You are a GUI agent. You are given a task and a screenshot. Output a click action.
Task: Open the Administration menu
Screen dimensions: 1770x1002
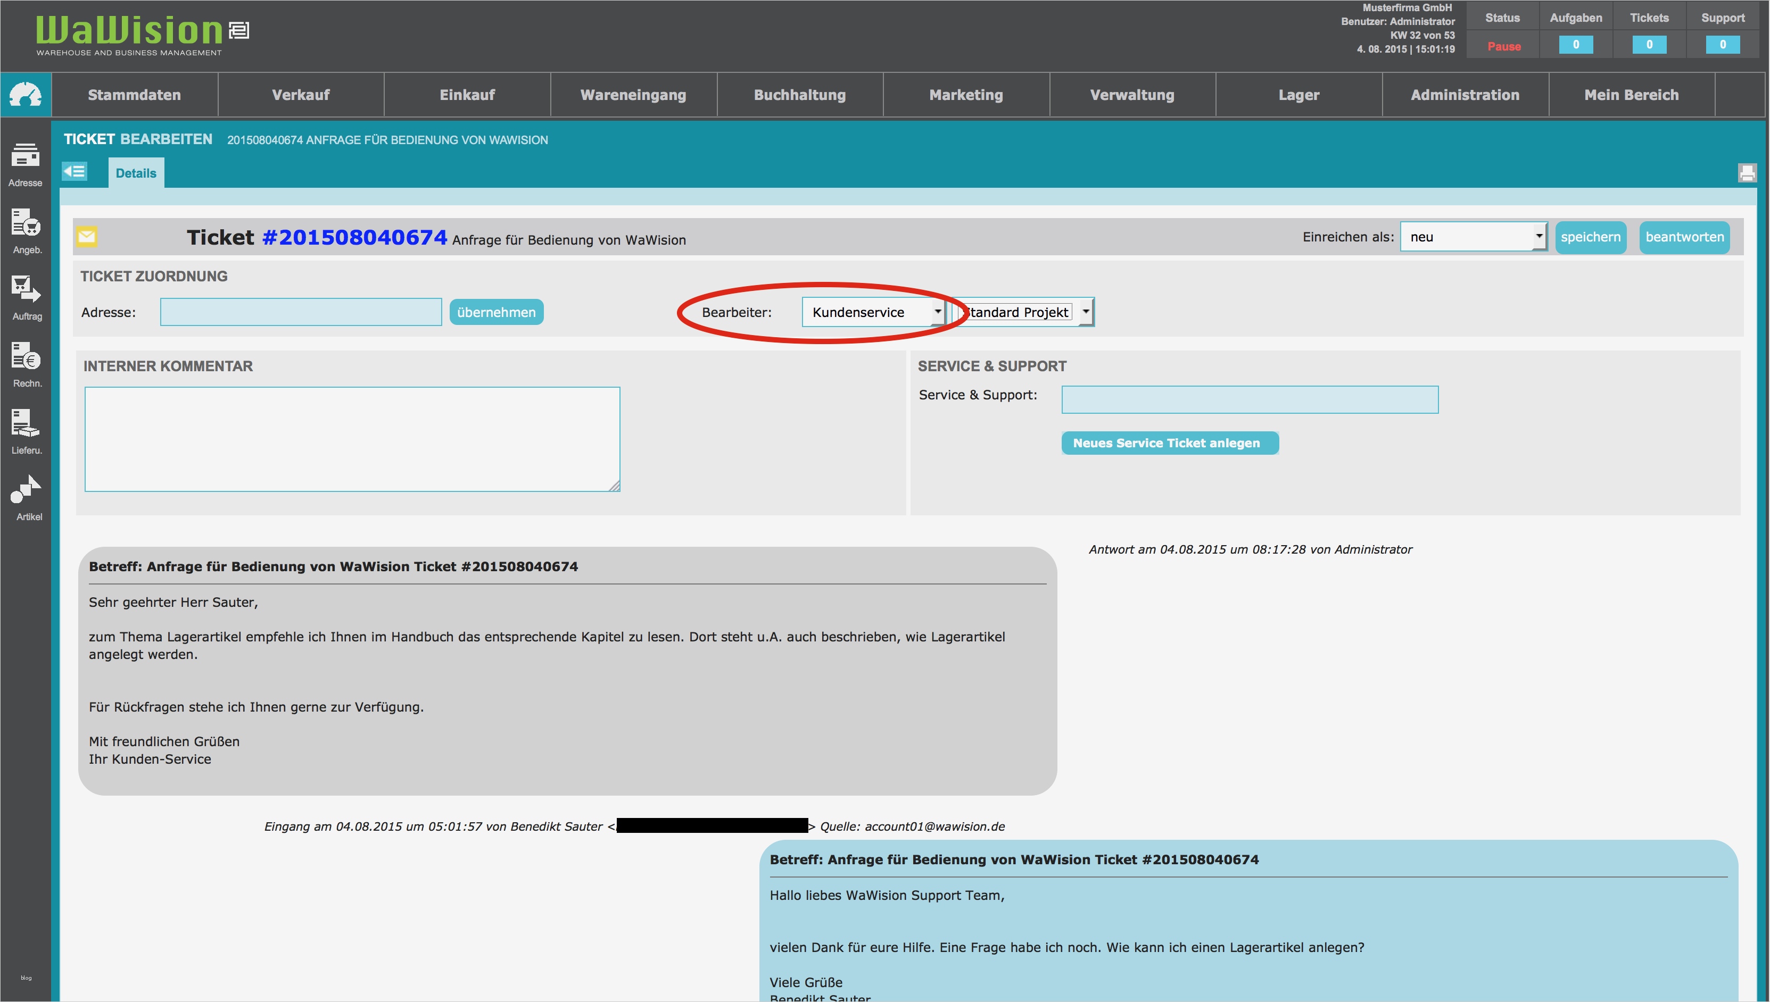(1465, 94)
